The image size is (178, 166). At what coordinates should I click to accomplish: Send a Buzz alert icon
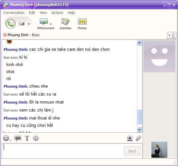click(x=36, y=138)
